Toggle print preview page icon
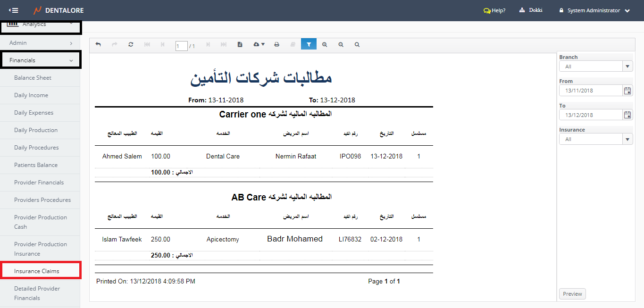This screenshot has width=644, height=308. 240,44
